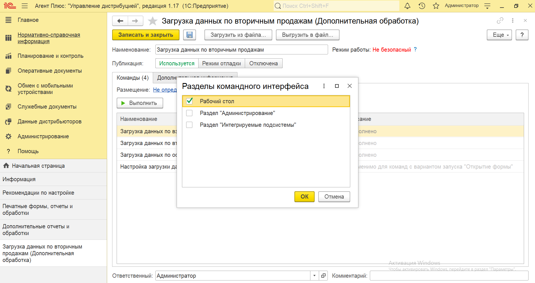Switch to the Команды (4) tab
The image size is (535, 283).
(x=133, y=78)
